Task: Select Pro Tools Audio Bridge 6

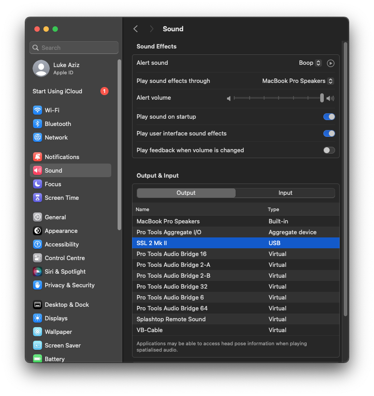Action: [x=236, y=297]
